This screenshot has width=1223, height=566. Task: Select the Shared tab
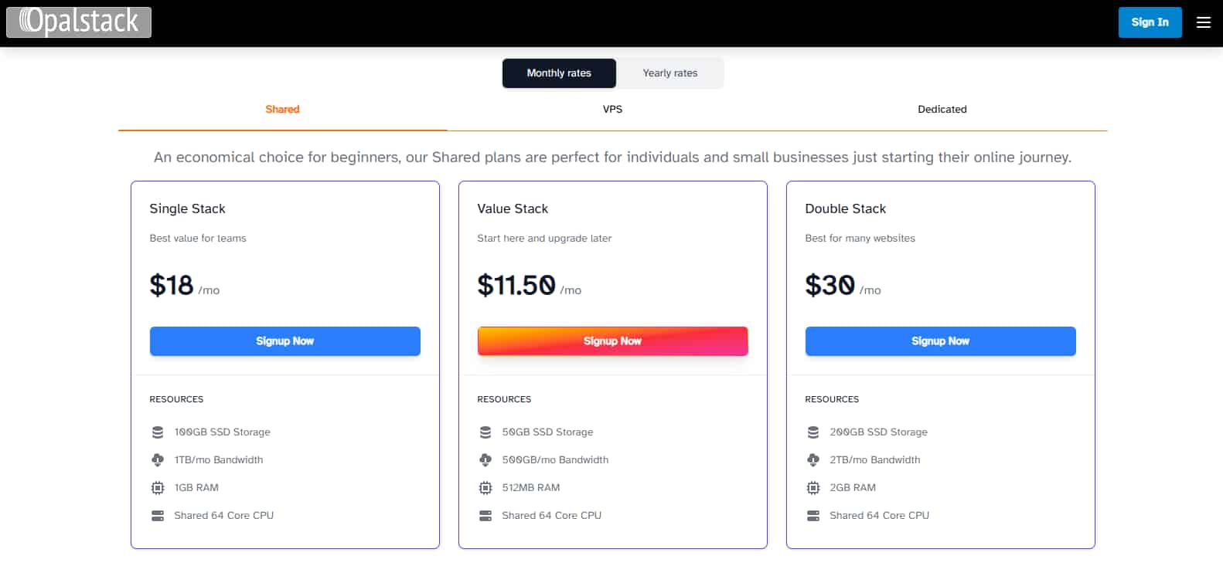coord(282,110)
